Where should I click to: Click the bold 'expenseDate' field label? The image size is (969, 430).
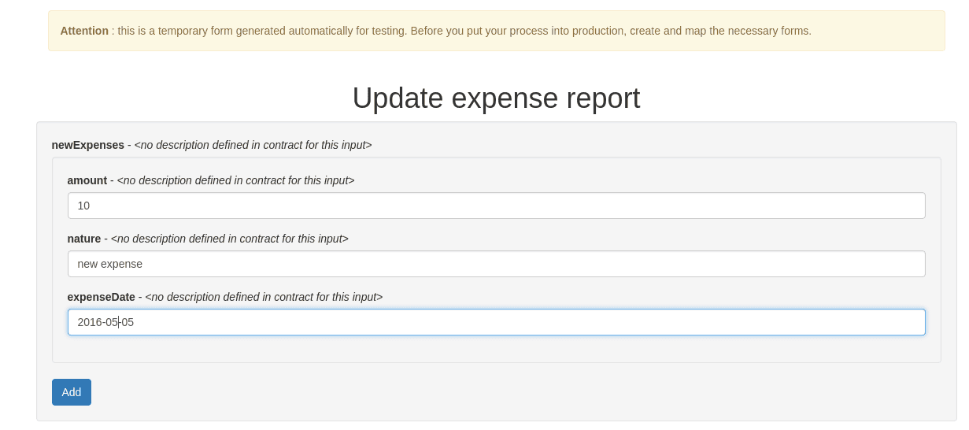click(102, 297)
